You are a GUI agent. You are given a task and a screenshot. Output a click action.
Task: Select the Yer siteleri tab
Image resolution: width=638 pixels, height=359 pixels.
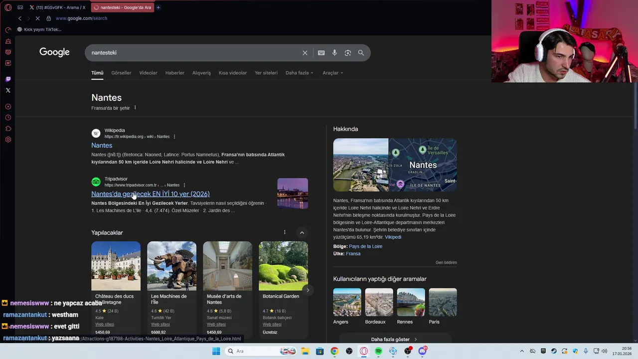point(266,73)
